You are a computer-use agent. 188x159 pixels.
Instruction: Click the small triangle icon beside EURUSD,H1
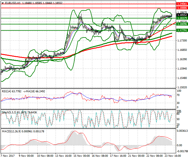[2, 3]
